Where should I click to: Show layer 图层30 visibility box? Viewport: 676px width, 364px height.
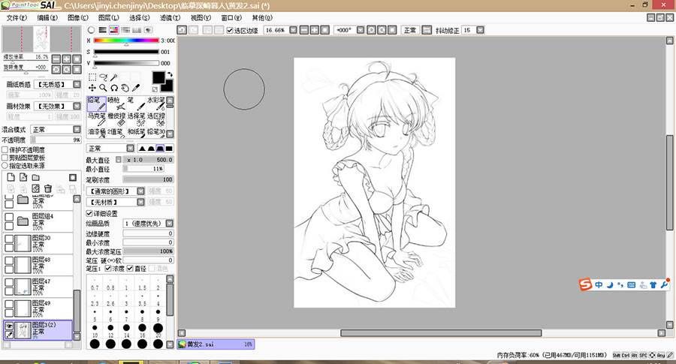(x=8, y=239)
